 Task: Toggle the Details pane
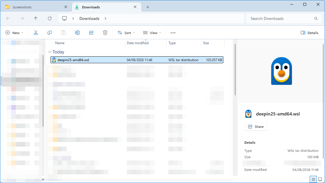pyautogui.click(x=309, y=33)
